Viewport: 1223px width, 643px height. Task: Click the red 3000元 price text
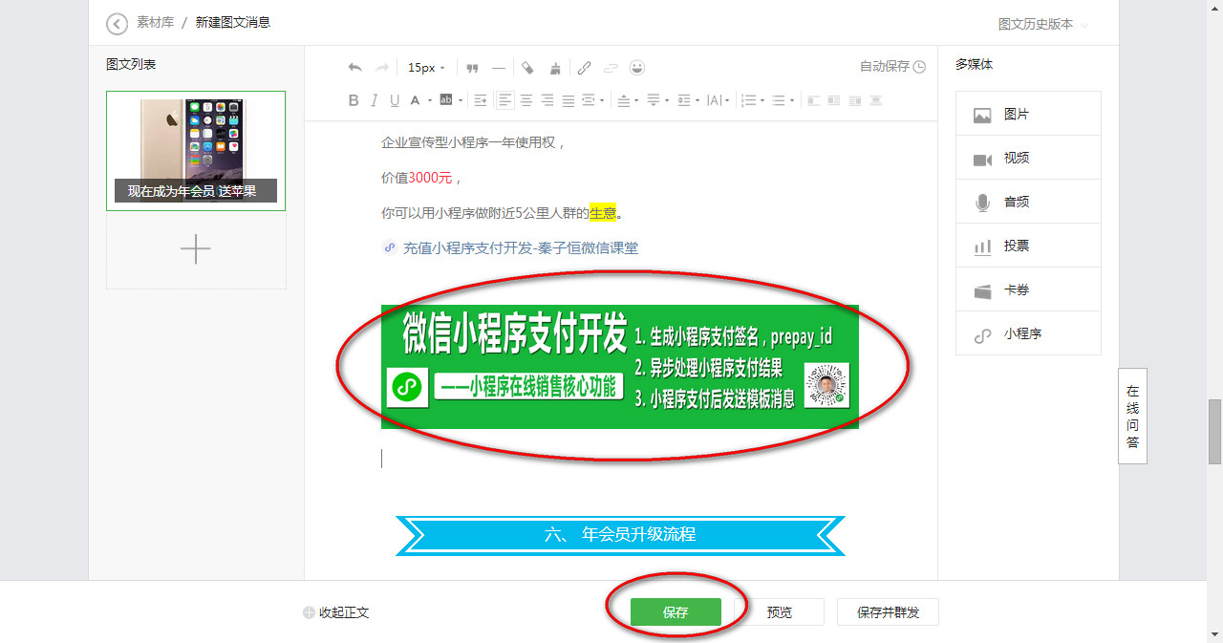[x=429, y=178]
